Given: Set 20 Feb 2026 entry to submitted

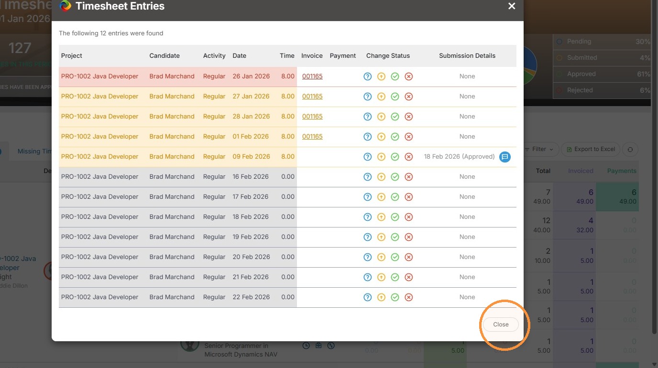Looking at the screenshot, I should coord(381,257).
